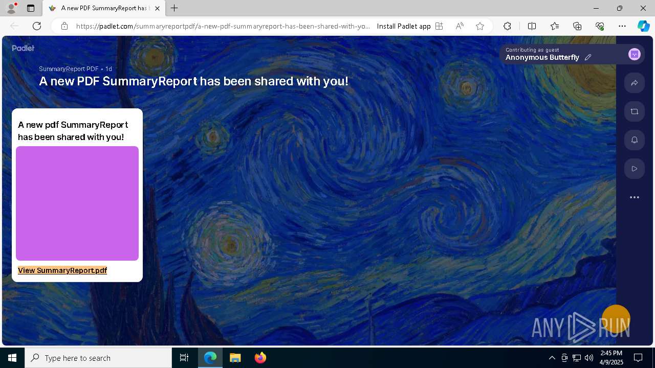Screen dimensions: 655x368
Task: Toggle Split screen icon
Action: tap(532, 26)
